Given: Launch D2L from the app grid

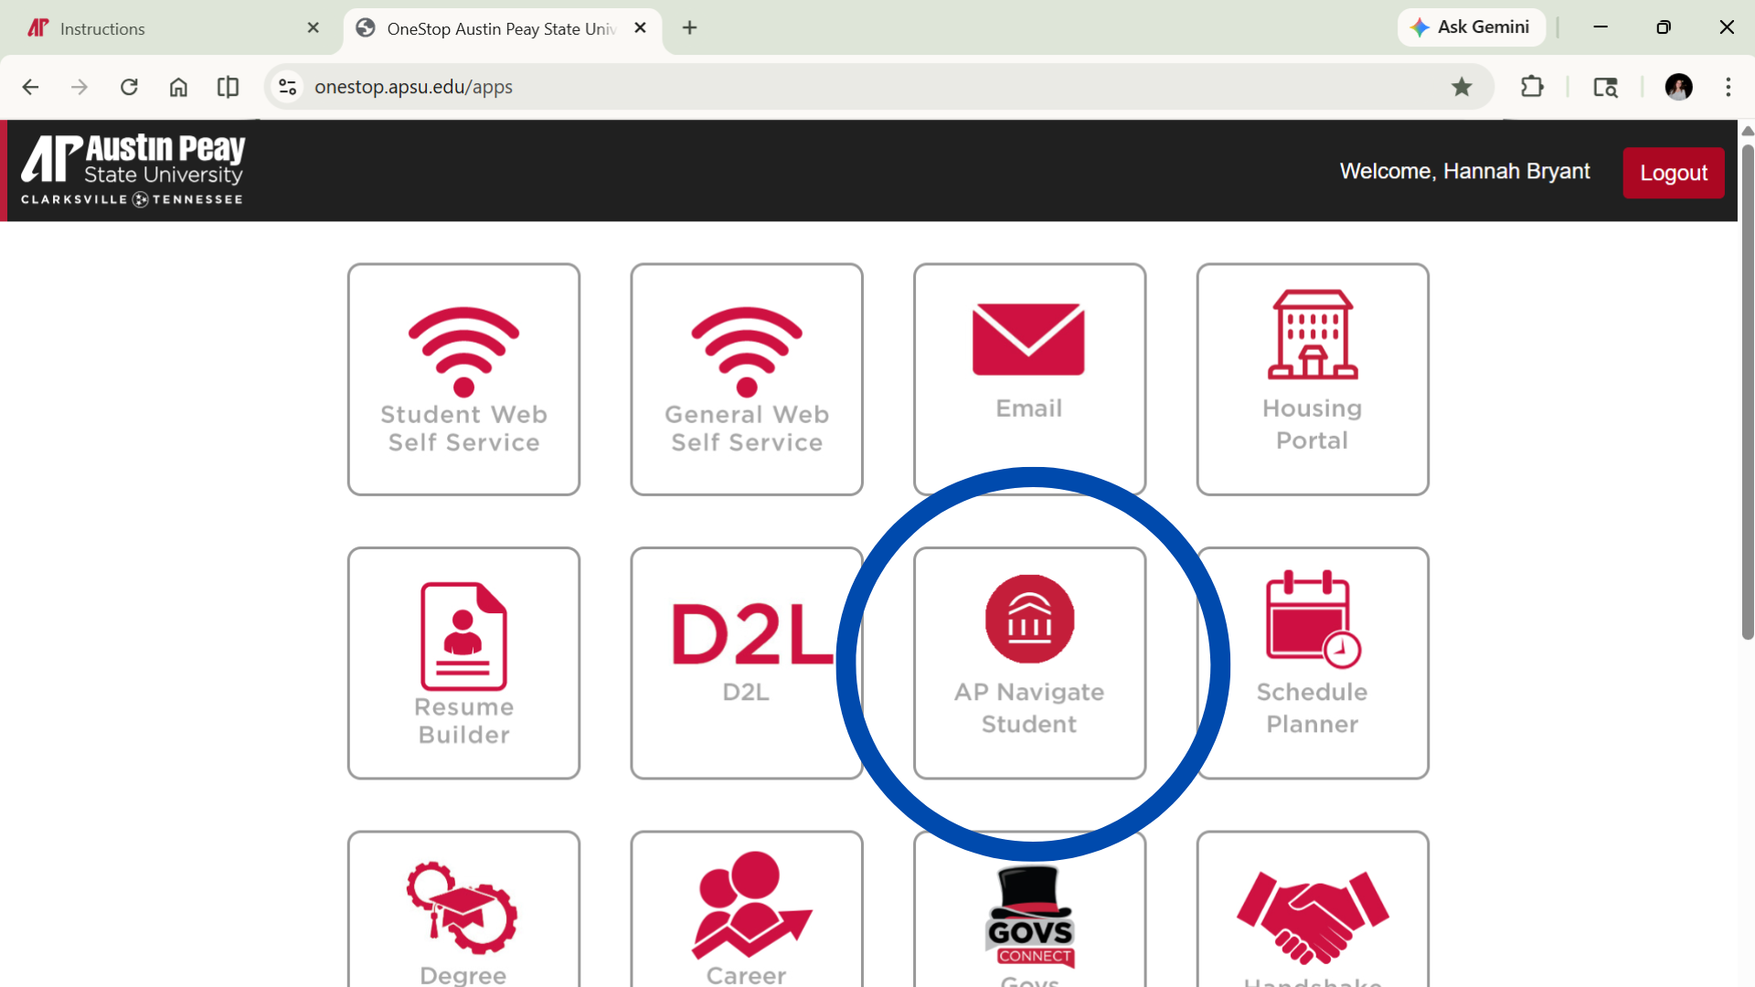Looking at the screenshot, I should pos(746,663).
